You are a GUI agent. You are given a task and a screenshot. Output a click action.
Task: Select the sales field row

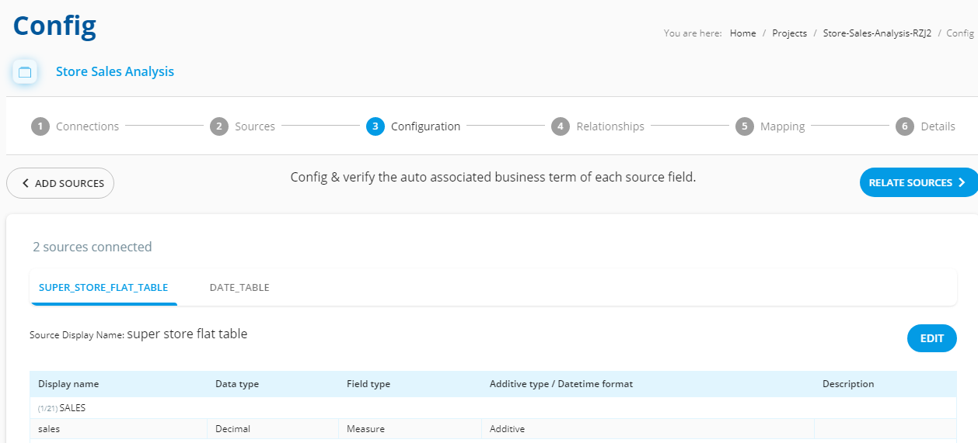click(493, 429)
